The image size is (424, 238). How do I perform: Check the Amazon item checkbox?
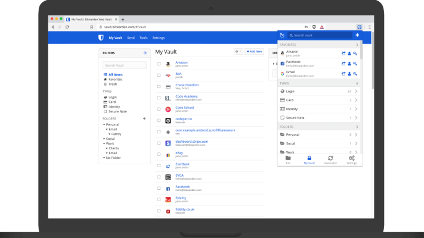pos(159,64)
